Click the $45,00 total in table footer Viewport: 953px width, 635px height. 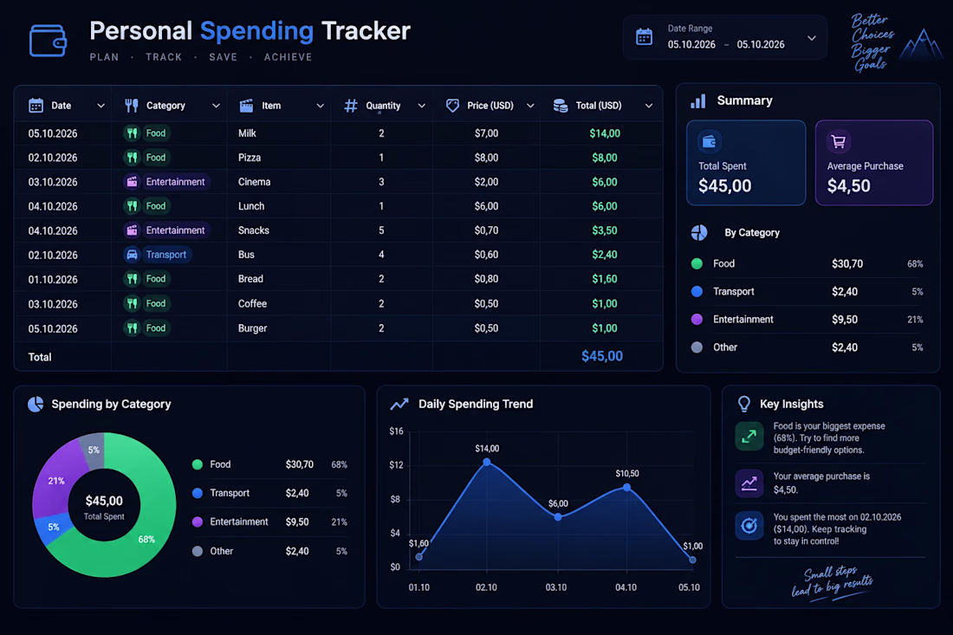602,357
